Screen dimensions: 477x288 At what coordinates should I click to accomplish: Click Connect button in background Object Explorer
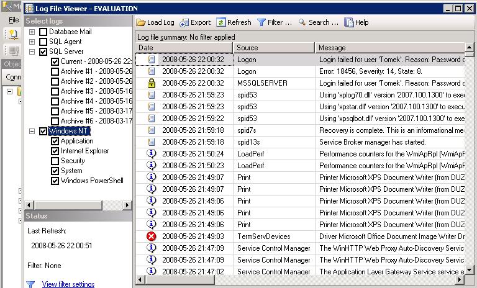pos(13,77)
